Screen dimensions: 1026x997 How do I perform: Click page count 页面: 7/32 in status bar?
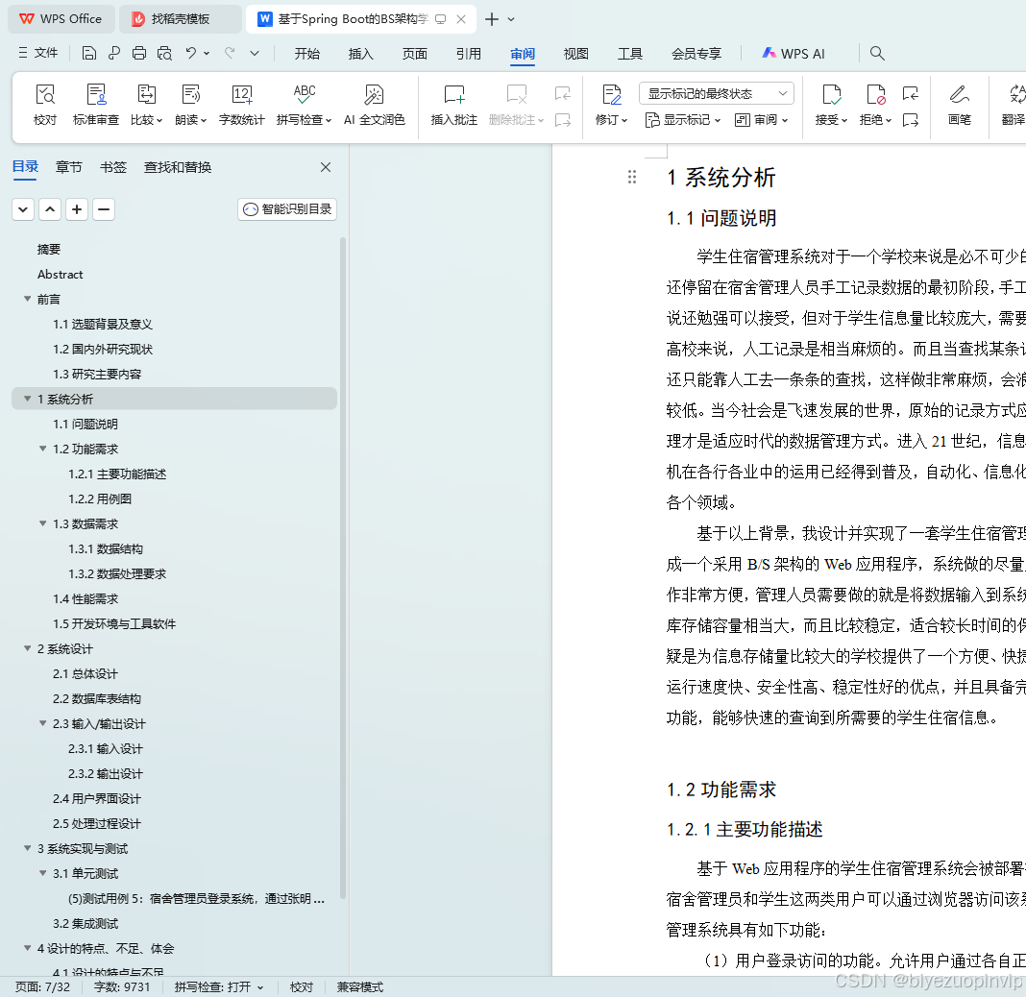(42, 986)
